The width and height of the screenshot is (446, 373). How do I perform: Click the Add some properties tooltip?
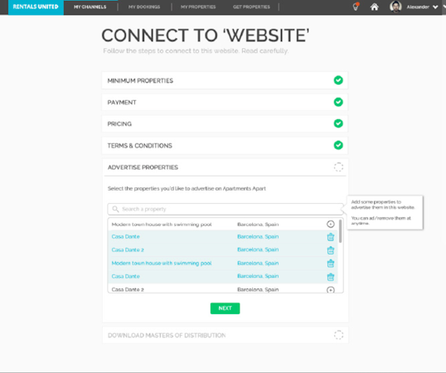385,212
